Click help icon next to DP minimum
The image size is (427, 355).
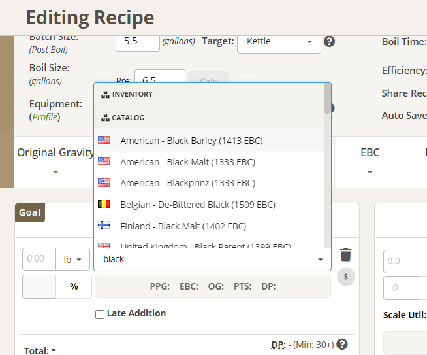click(x=341, y=344)
